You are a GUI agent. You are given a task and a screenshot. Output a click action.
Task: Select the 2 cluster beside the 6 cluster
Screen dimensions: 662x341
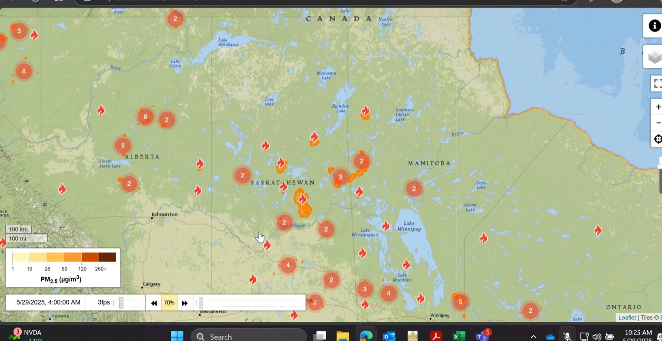[167, 120]
